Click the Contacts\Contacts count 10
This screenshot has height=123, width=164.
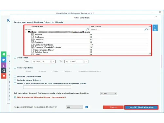pyautogui.click(x=92, y=45)
